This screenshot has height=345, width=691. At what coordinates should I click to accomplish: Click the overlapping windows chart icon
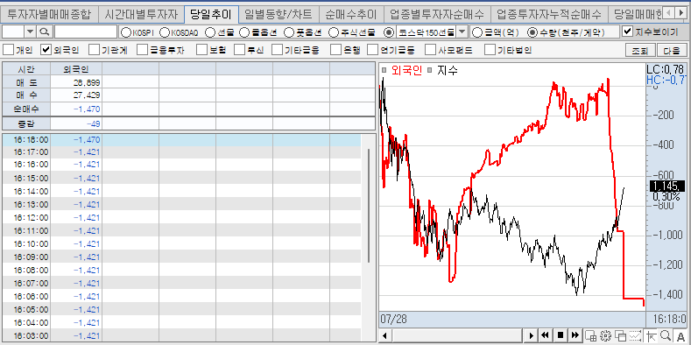pyautogui.click(x=620, y=335)
